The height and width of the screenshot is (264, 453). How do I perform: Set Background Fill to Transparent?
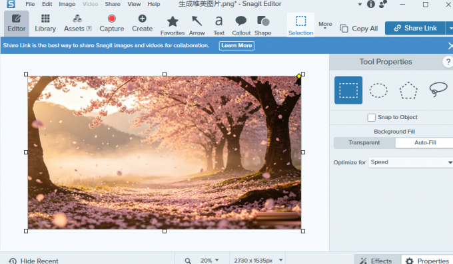click(364, 142)
